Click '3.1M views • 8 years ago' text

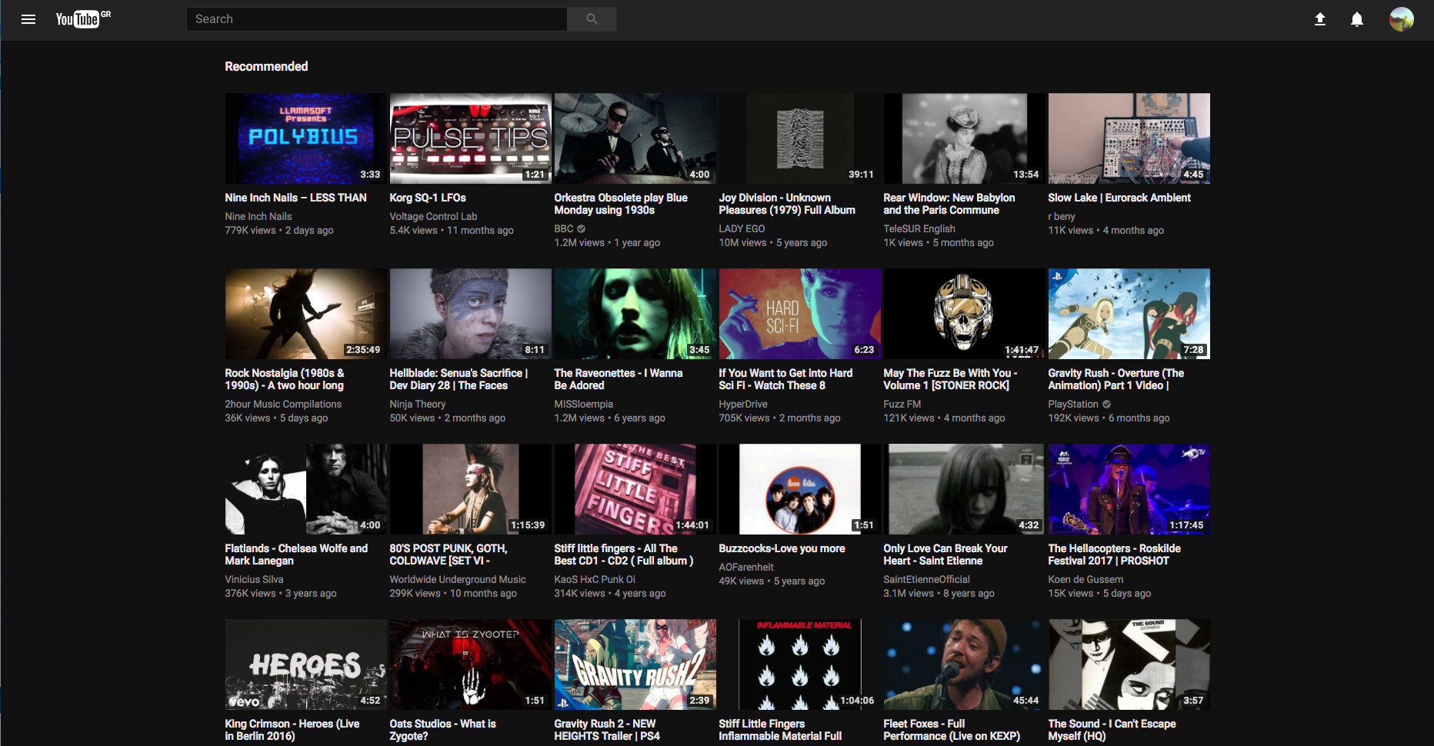(939, 594)
